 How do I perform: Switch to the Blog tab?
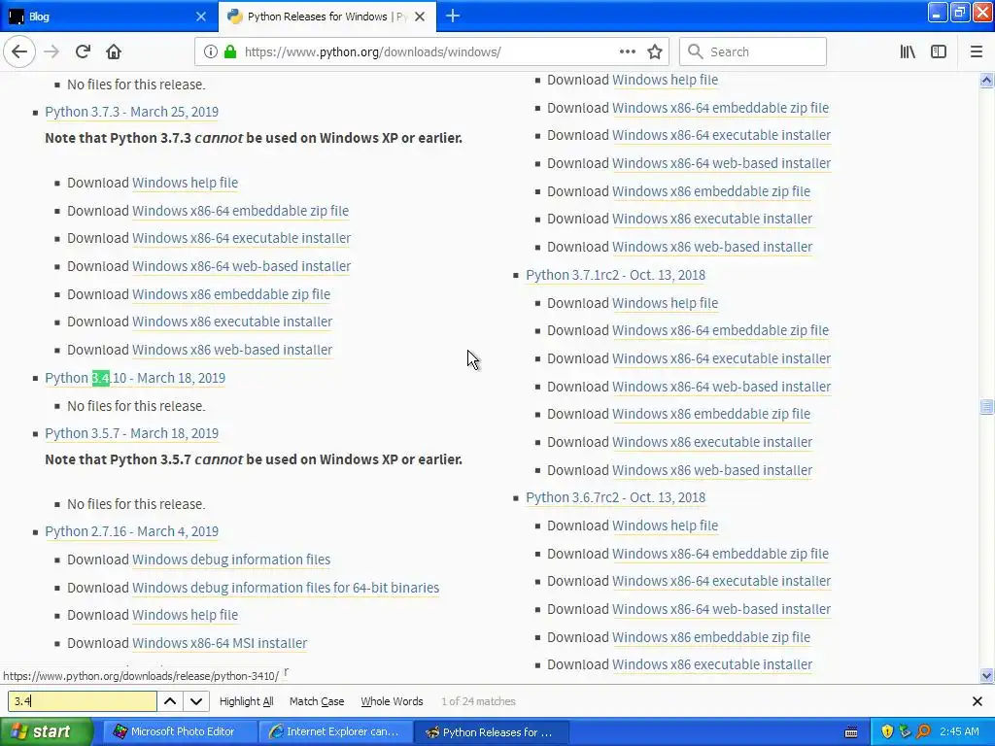[108, 17]
